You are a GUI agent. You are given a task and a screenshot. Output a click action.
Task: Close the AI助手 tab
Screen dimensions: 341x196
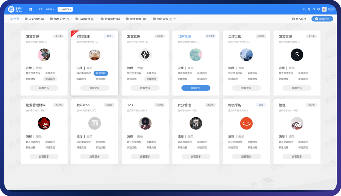(54, 9)
